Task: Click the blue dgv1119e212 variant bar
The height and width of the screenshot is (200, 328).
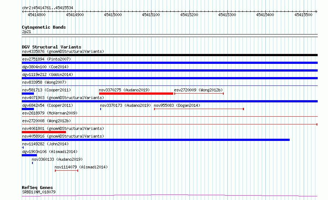Action: pyautogui.click(x=170, y=78)
